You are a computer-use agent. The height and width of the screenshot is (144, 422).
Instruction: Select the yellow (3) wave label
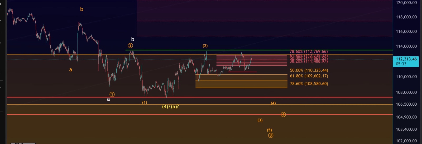coord(260,120)
